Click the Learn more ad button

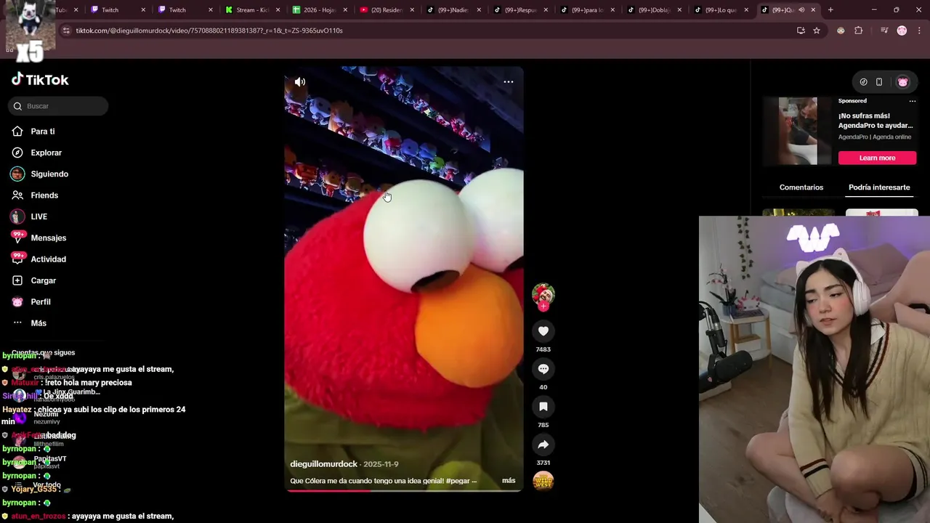[877, 158]
